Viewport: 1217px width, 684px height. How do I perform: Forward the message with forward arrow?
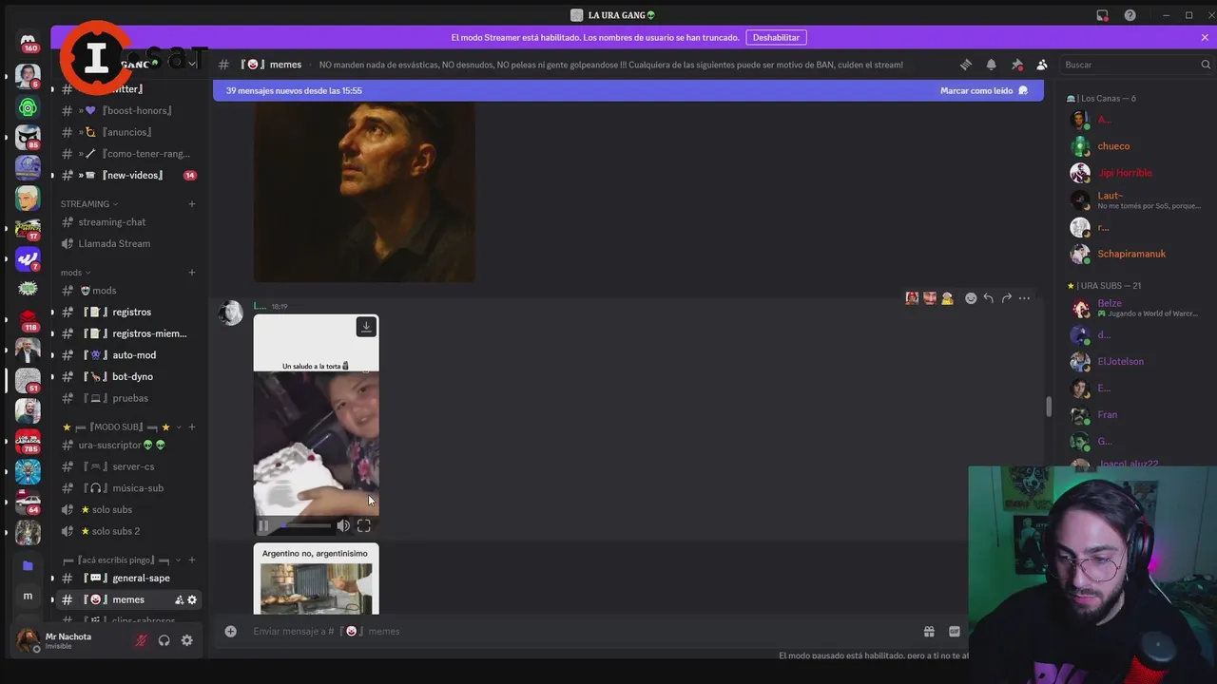point(1006,298)
